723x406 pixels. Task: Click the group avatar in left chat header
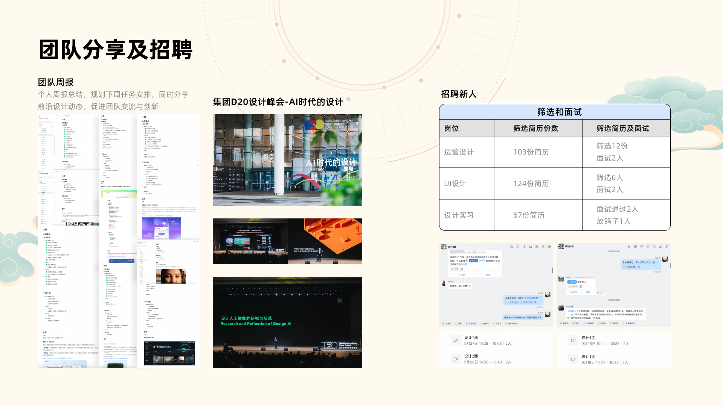point(444,247)
